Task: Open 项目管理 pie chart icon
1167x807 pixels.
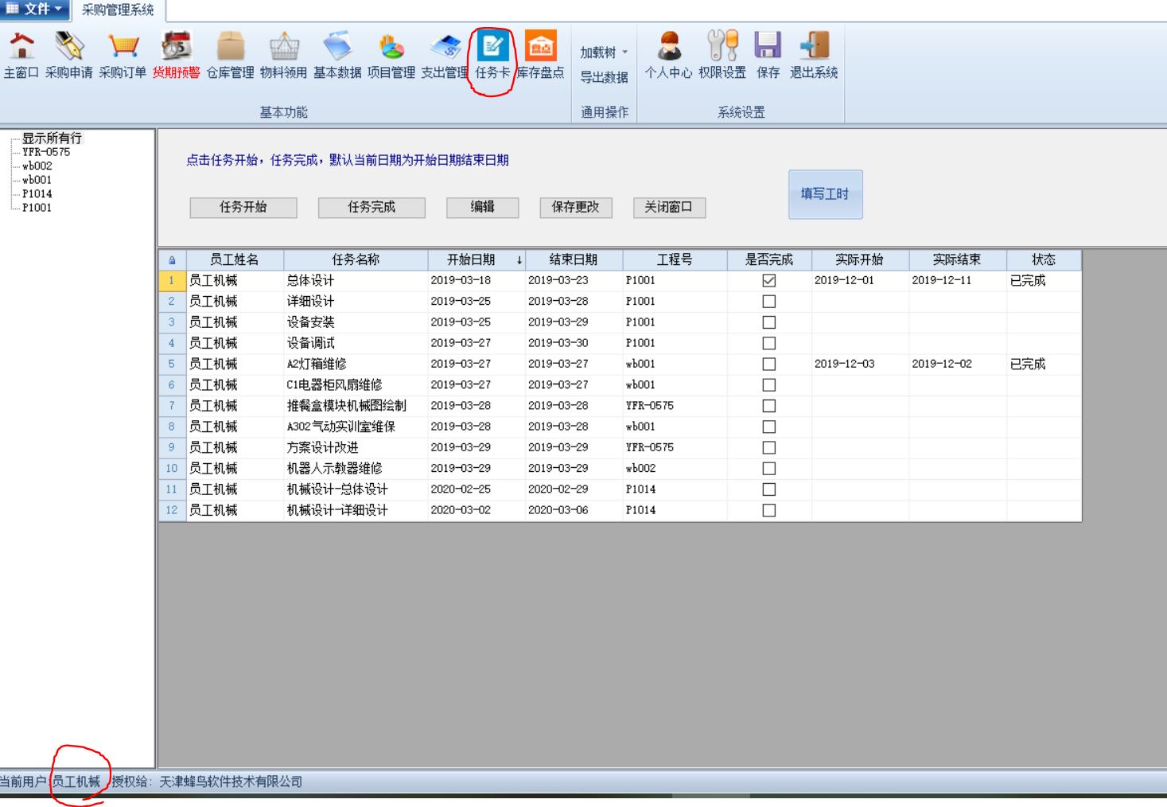Action: pos(391,47)
